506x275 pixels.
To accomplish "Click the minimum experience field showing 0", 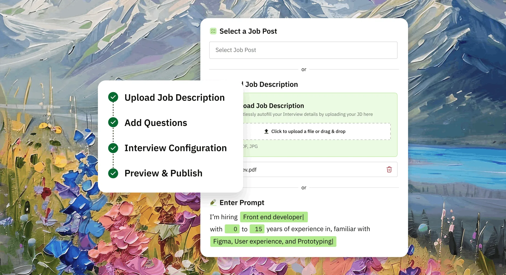I will pyautogui.click(x=232, y=229).
